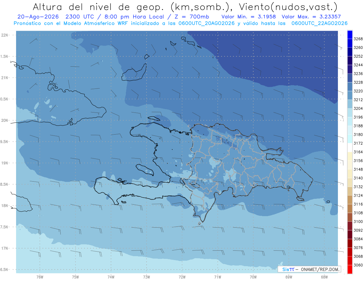Click the '74W' longitude label
Image resolution: width=364 pixels, height=281 pixels.
pyautogui.click(x=111, y=277)
